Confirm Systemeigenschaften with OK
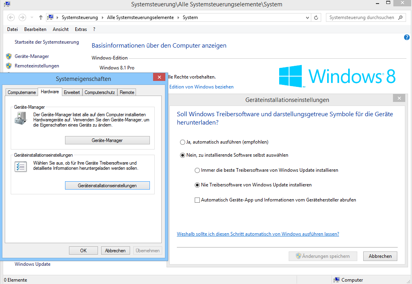The height and width of the screenshot is (284, 412). [x=83, y=251]
